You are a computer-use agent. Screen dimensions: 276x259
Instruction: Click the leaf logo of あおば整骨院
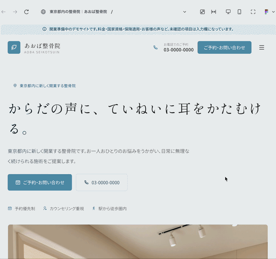pos(14,48)
